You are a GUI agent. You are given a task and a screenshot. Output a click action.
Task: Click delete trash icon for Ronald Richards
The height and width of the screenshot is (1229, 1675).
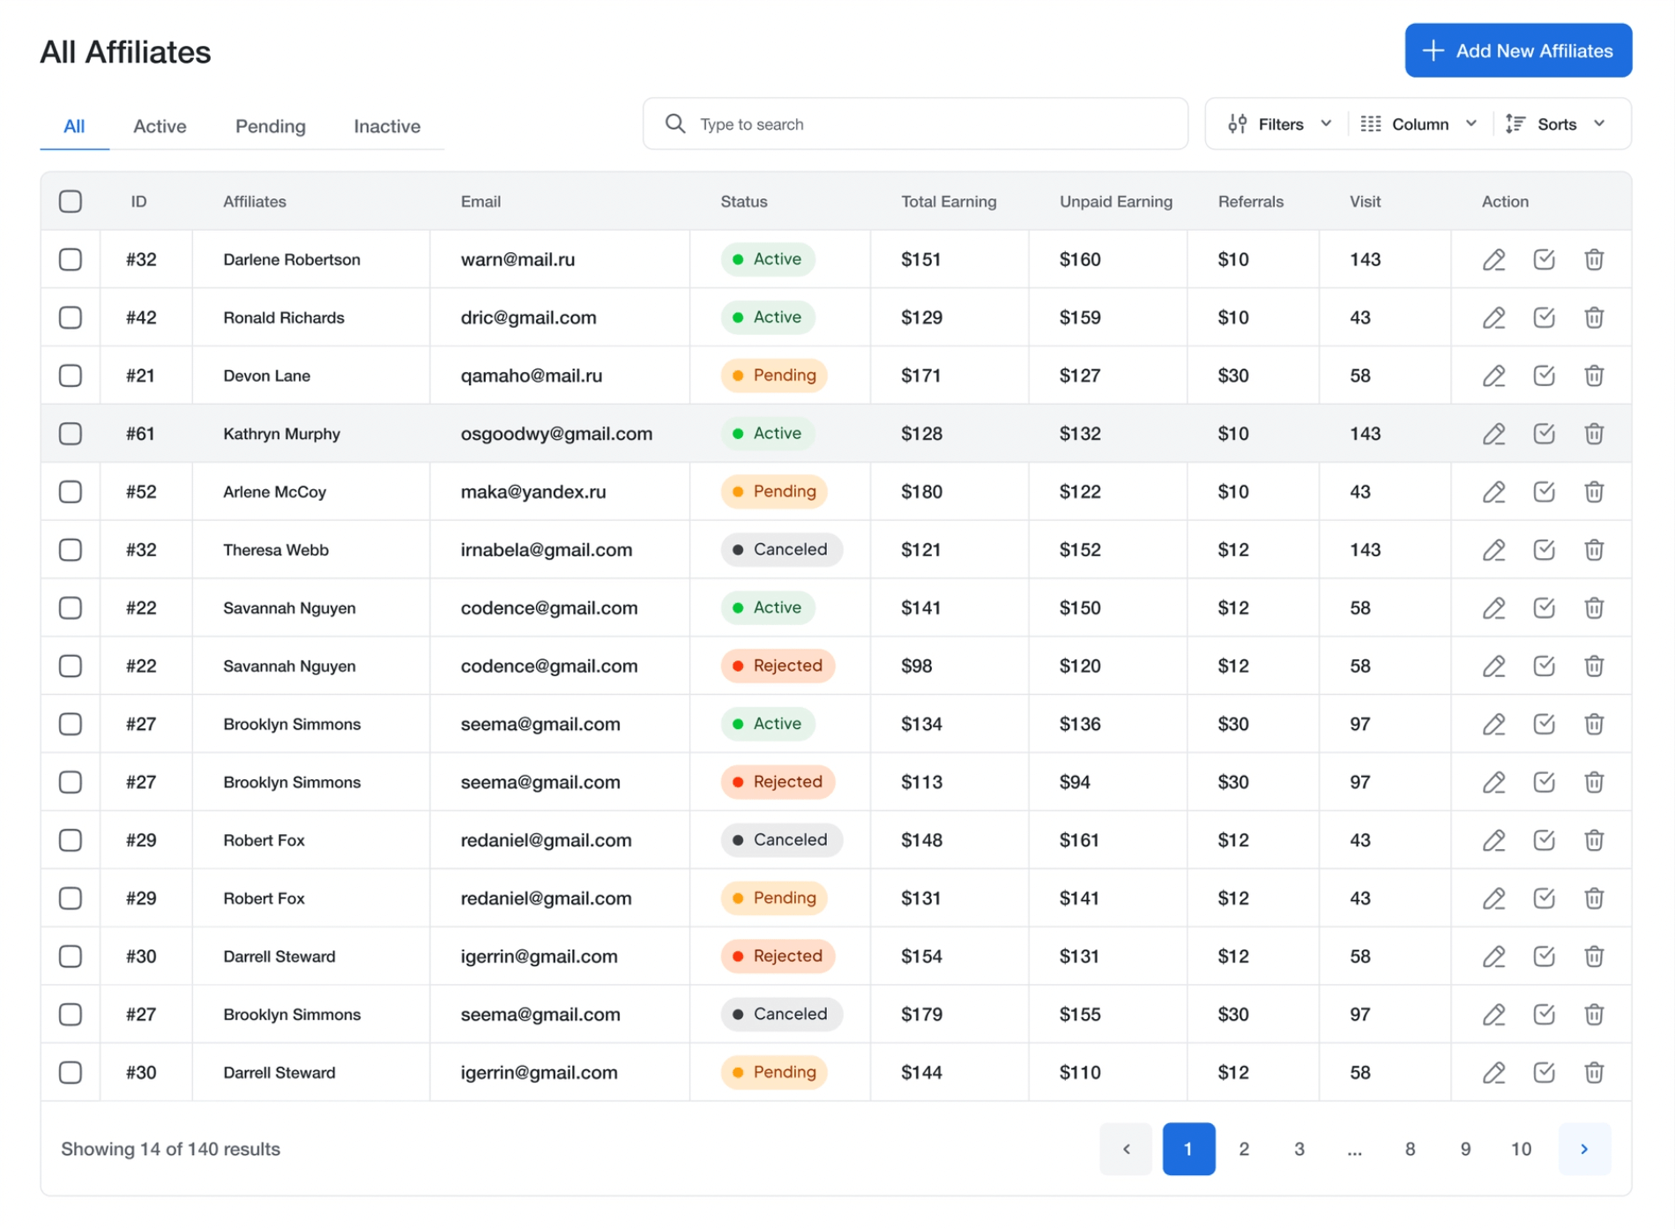point(1593,317)
